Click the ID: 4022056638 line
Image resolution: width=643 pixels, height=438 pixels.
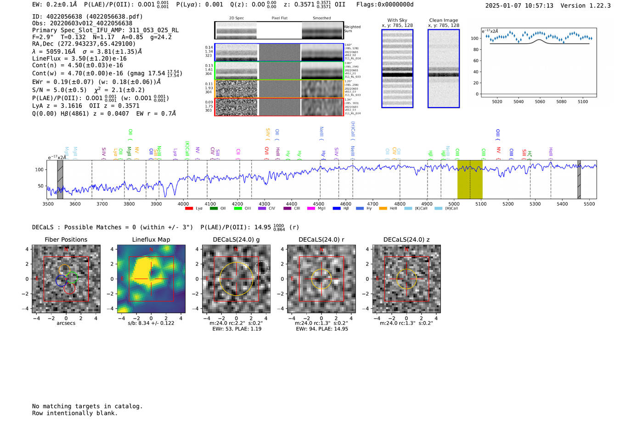pos(87,17)
